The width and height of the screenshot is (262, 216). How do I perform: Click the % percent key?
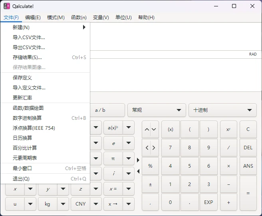click(x=150, y=166)
